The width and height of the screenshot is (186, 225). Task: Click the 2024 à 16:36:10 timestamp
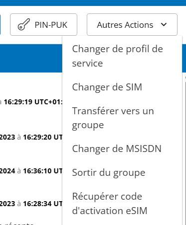pyautogui.click(x=31, y=171)
